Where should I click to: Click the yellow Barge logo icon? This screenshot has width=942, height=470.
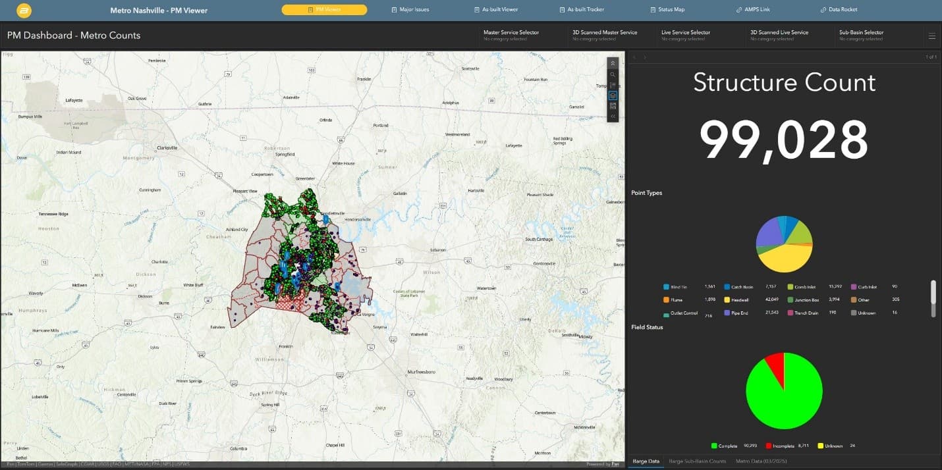pos(23,10)
